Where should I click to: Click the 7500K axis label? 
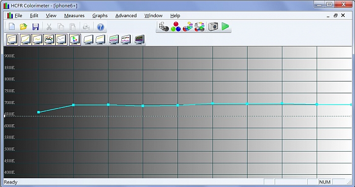tap(9, 91)
